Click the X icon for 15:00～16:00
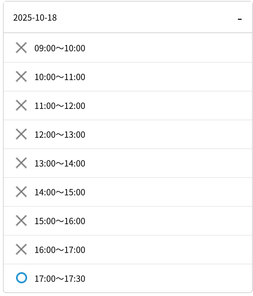253x296 pixels. [21, 221]
